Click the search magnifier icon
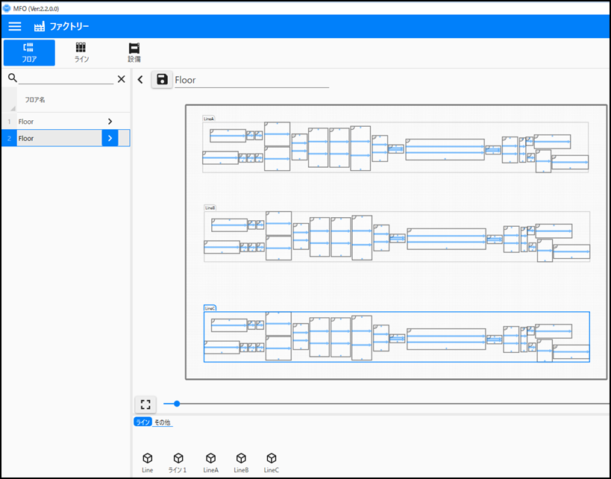 (12, 78)
